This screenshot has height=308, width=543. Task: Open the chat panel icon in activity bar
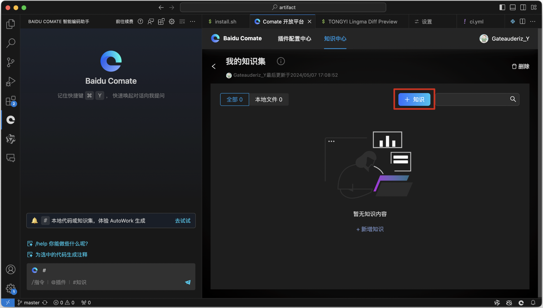[x=11, y=158]
